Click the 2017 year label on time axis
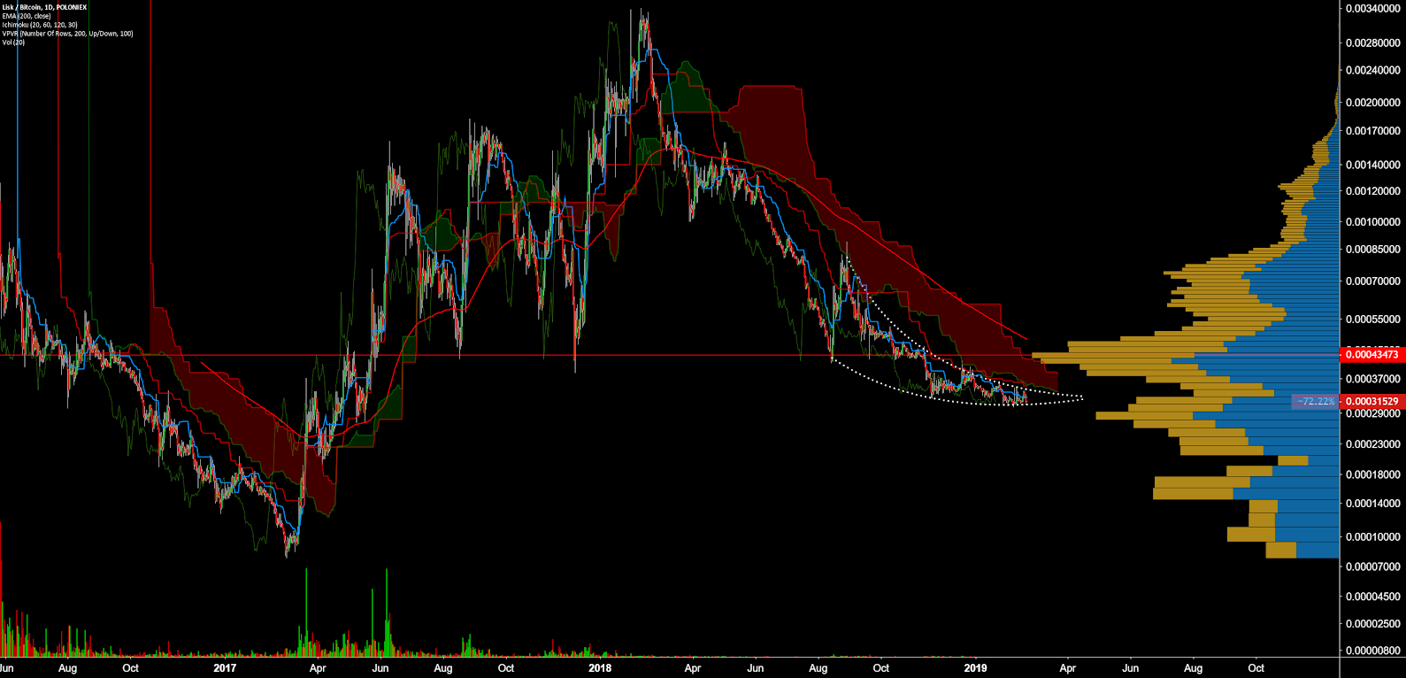Image resolution: width=1406 pixels, height=678 pixels. point(225,668)
